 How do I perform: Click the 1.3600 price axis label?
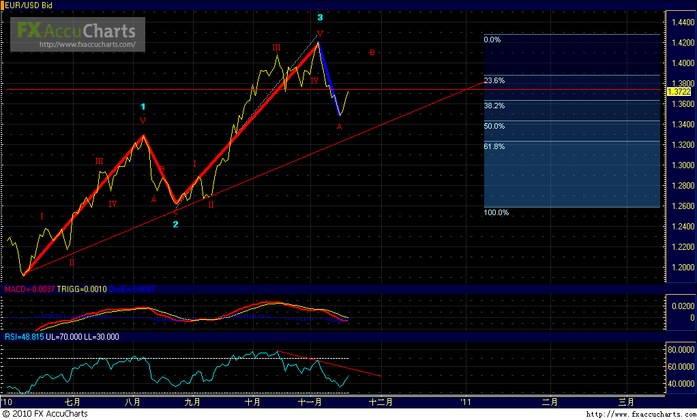[x=682, y=104]
